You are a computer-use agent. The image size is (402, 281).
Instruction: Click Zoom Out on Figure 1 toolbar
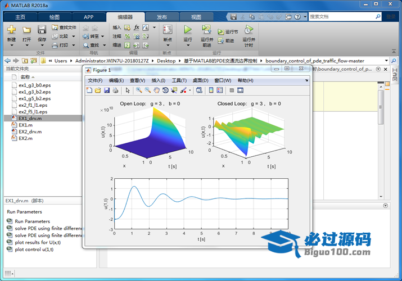[148, 90]
